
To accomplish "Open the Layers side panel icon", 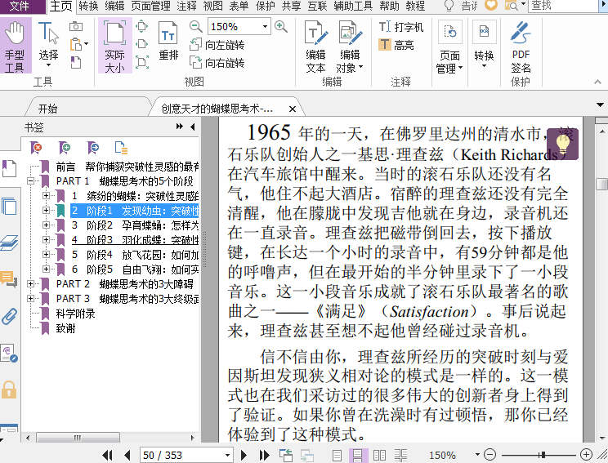I will click(x=9, y=243).
